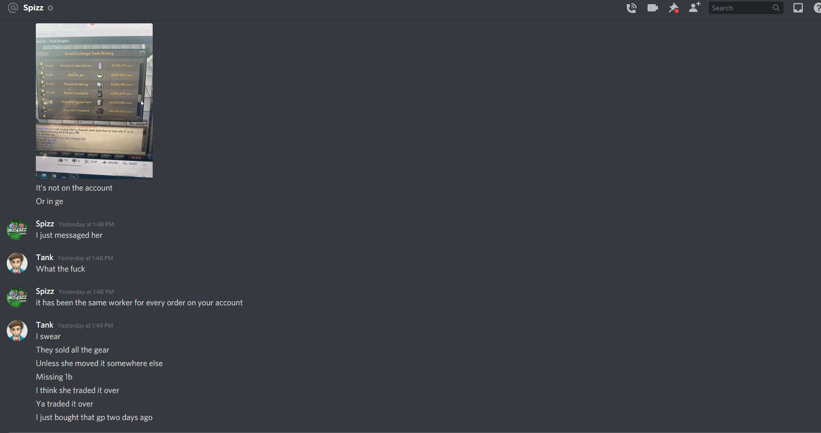Click the @ icon beside Spizz
Screen dimensions: 821x433
point(13,8)
